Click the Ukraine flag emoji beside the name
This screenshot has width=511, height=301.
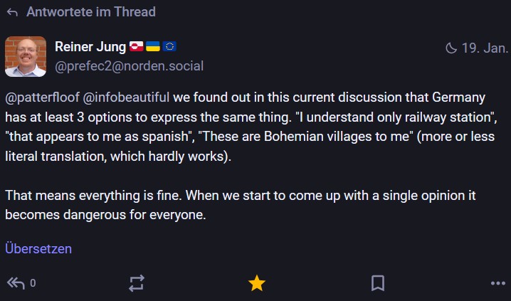tap(152, 48)
